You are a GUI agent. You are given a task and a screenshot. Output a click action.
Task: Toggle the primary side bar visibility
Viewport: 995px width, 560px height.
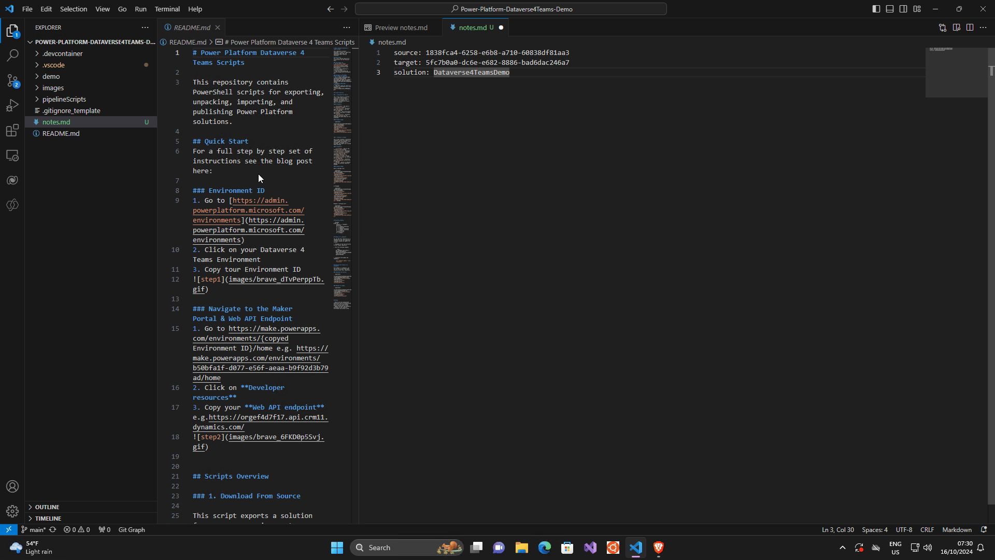(876, 9)
